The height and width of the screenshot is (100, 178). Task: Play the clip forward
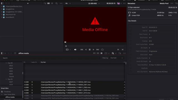(93, 49)
